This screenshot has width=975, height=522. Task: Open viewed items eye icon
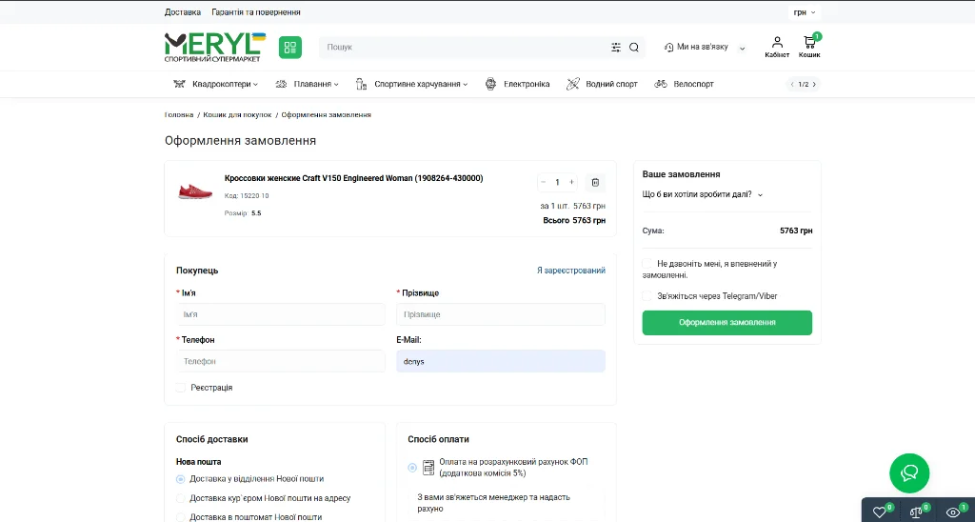click(952, 512)
